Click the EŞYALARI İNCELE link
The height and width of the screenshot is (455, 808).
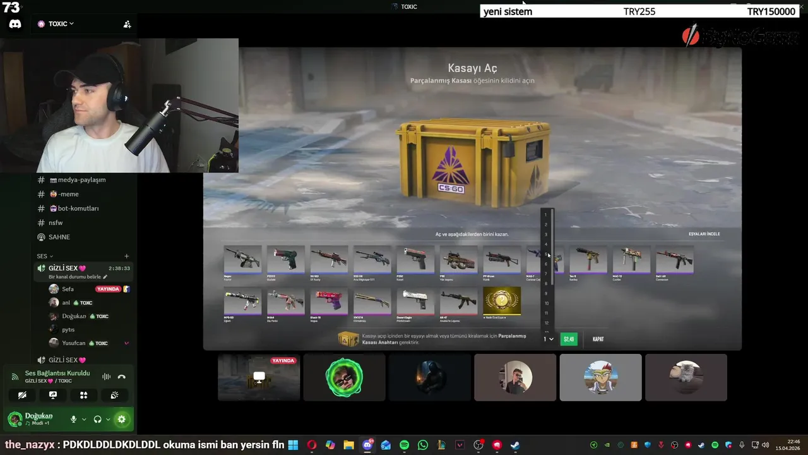tap(704, 234)
